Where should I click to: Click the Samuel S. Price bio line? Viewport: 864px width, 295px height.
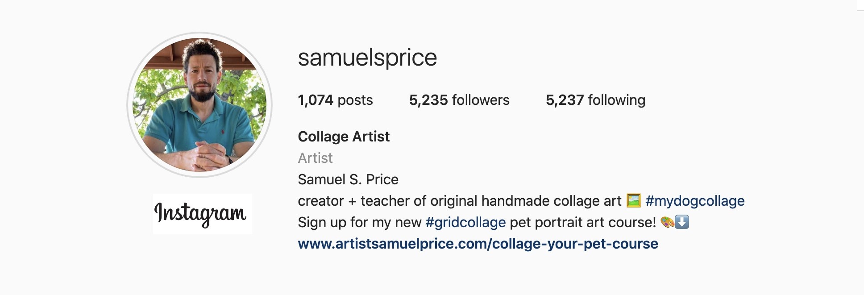click(348, 179)
